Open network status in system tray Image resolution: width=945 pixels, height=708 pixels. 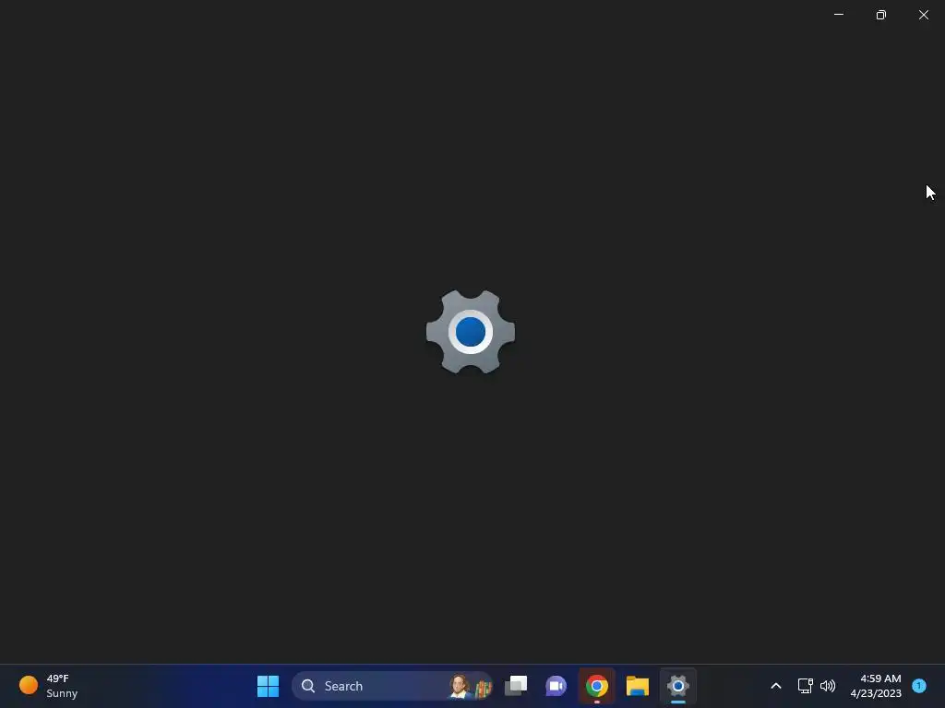pyautogui.click(x=805, y=686)
